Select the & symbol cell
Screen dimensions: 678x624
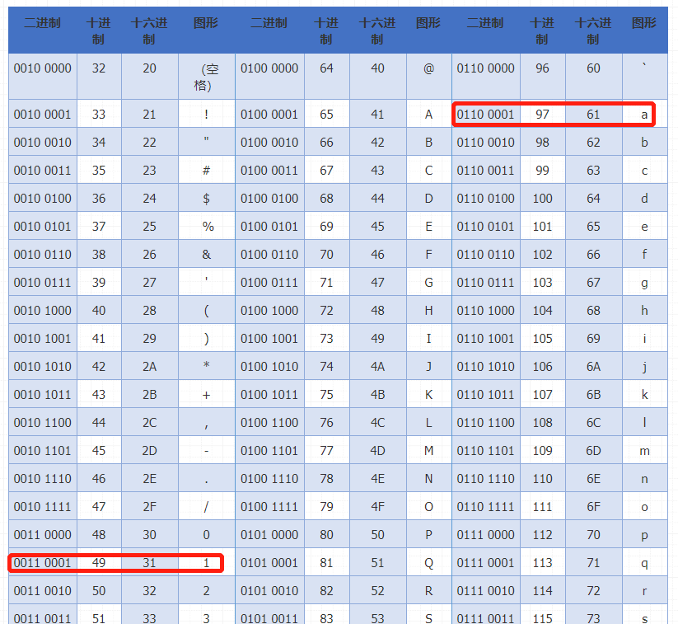(206, 254)
